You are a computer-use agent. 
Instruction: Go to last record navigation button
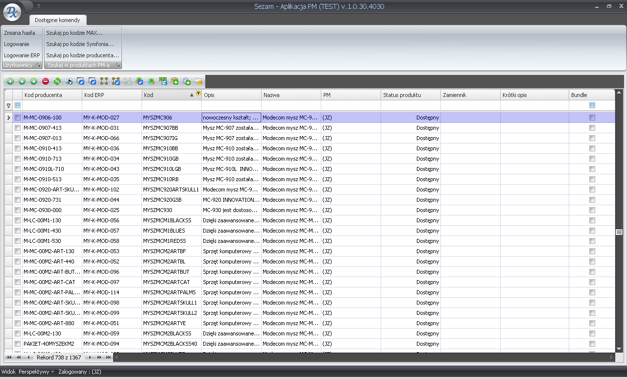(108, 357)
